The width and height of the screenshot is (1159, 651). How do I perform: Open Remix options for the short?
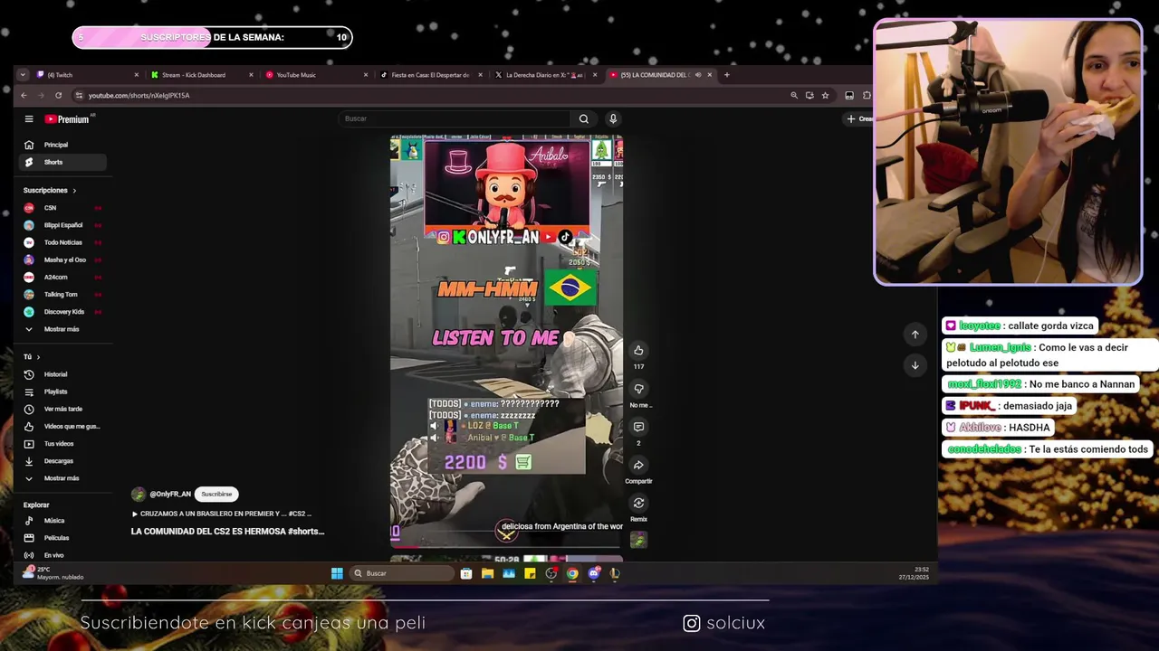[638, 503]
